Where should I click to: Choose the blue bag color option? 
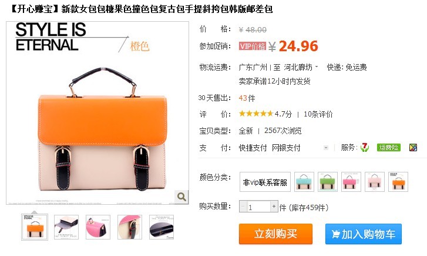tap(304, 182)
